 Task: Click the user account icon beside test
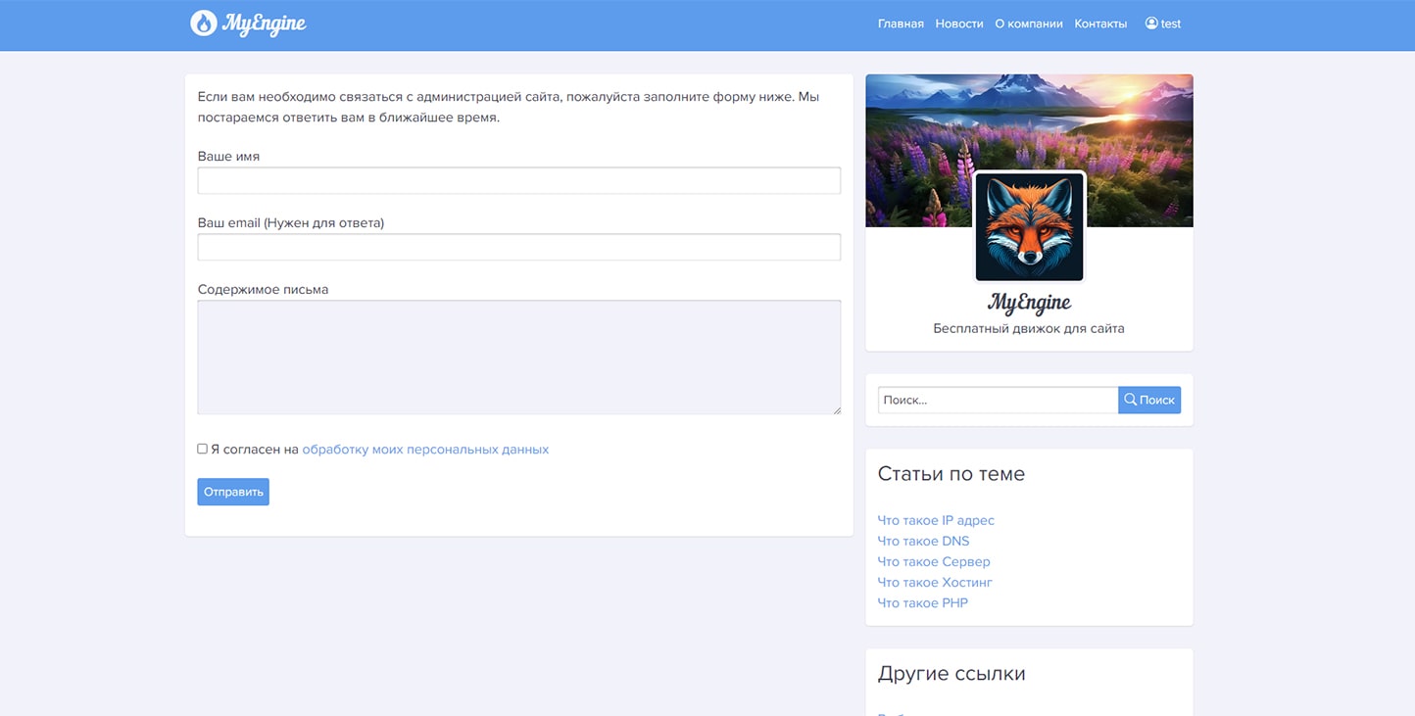tap(1151, 24)
